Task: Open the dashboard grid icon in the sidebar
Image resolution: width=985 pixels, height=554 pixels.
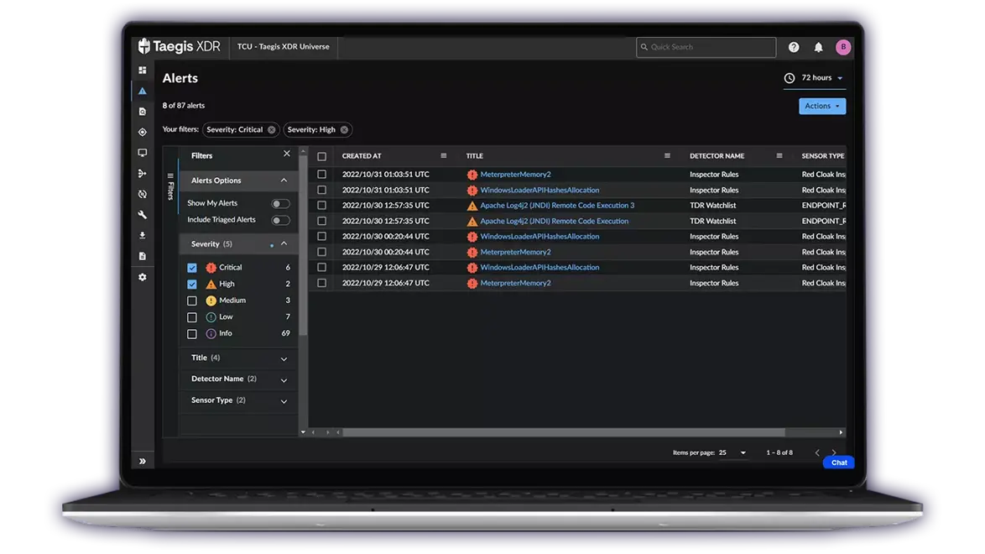Action: (143, 71)
